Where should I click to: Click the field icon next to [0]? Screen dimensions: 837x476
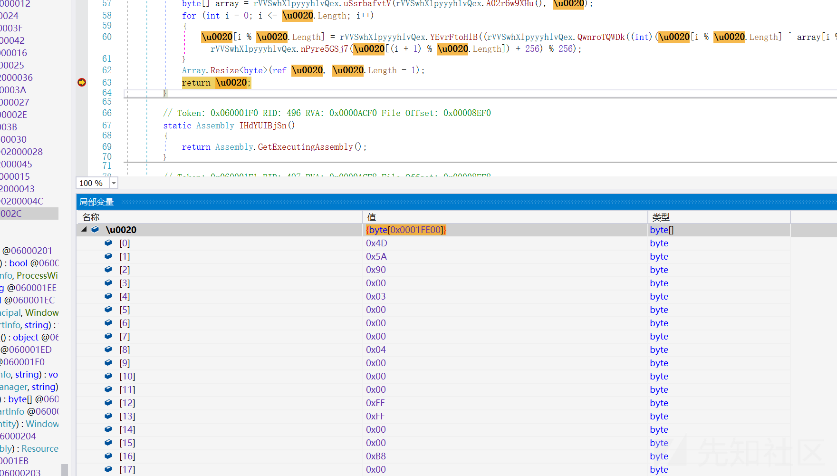click(x=108, y=243)
